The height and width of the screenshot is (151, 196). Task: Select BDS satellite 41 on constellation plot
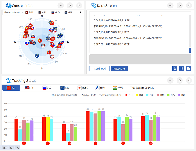tap(49, 52)
